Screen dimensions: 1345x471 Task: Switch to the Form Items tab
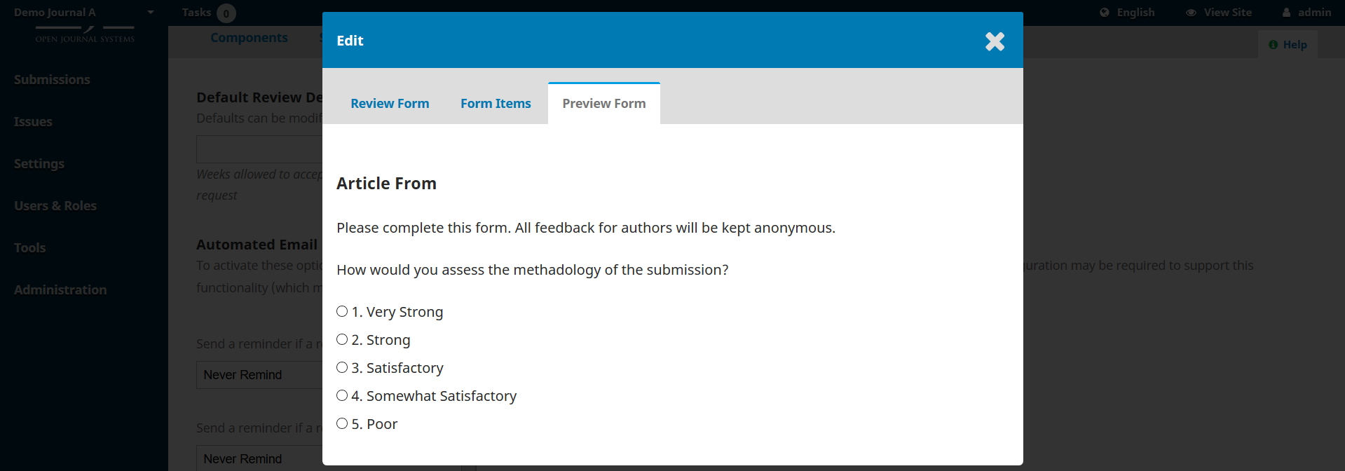click(x=496, y=103)
